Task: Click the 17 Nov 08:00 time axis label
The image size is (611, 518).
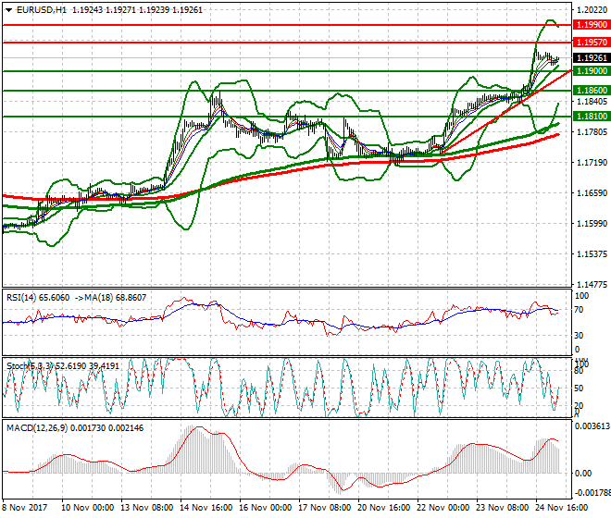Action: pyautogui.click(x=325, y=508)
